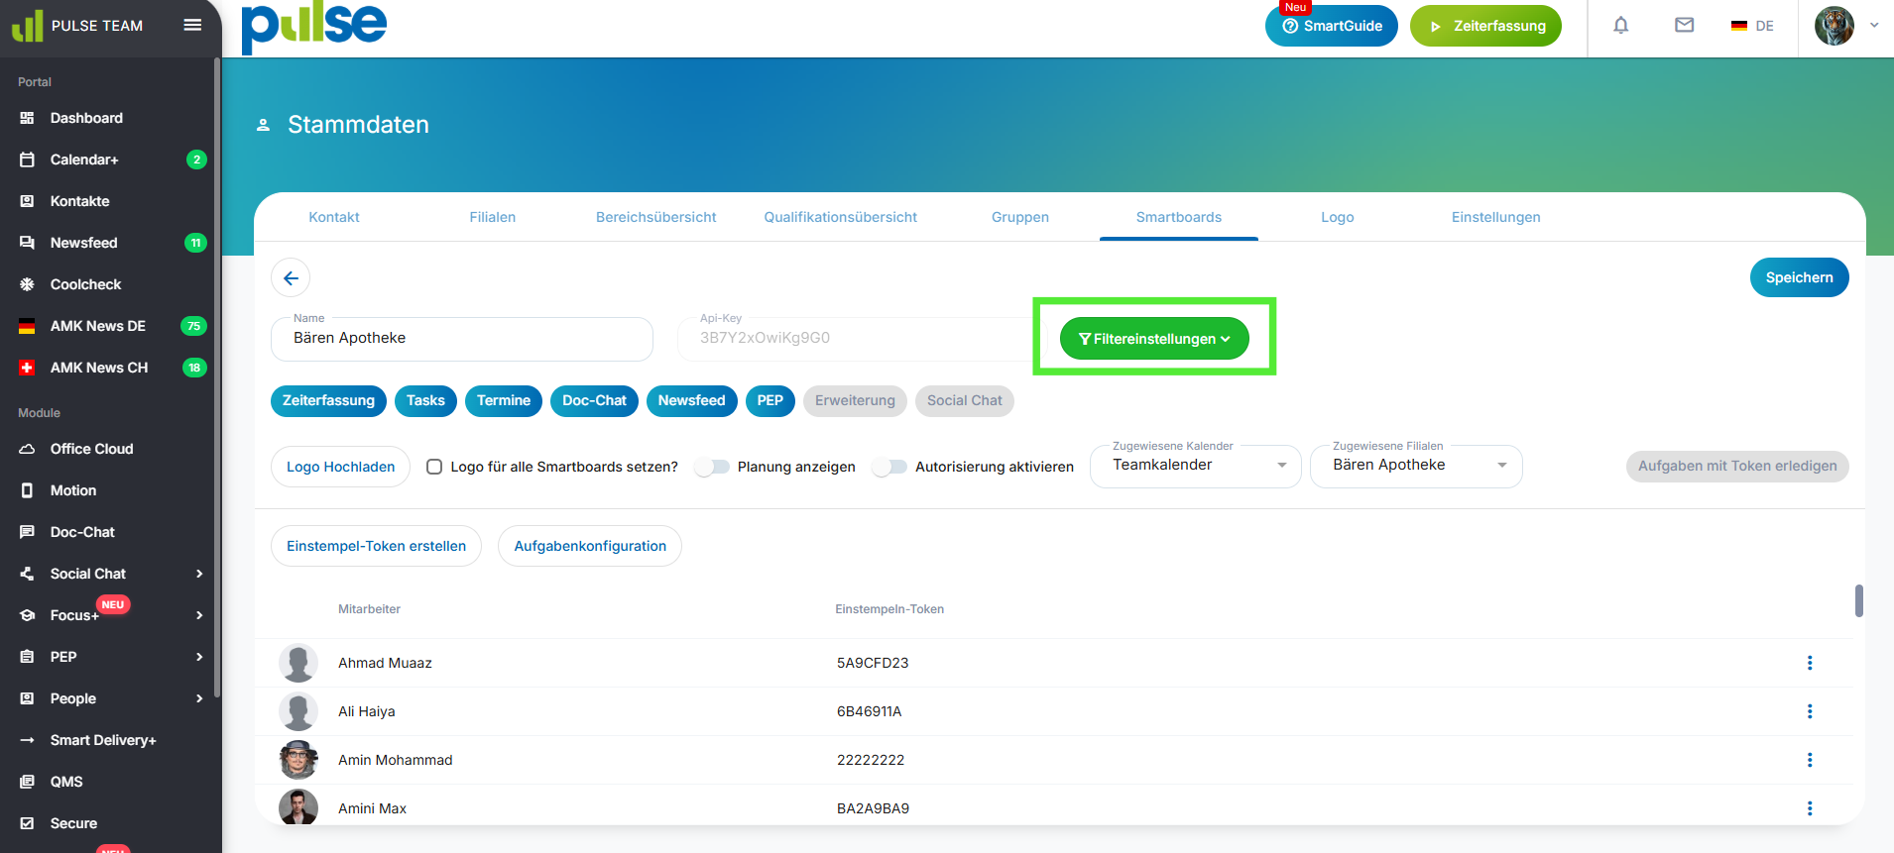This screenshot has height=853, width=1894.
Task: Click the German flag AMK News DE icon
Action: 28,326
